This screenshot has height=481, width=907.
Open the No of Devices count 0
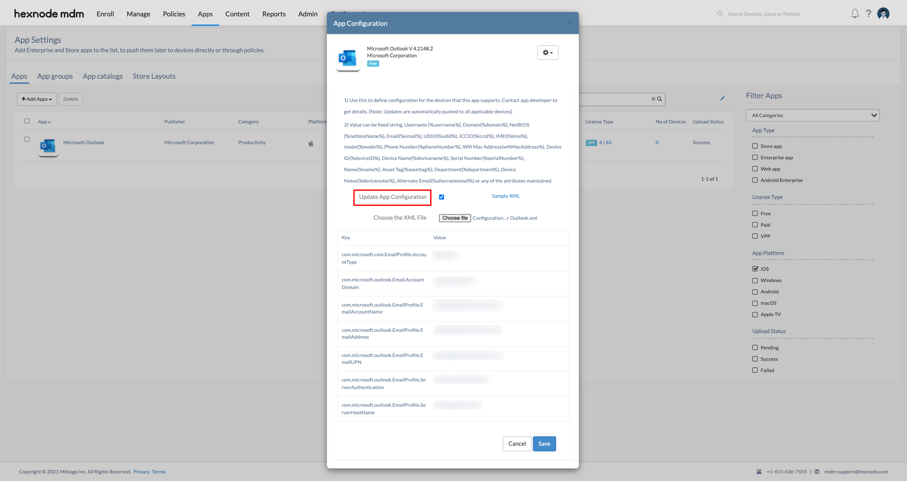pos(657,143)
